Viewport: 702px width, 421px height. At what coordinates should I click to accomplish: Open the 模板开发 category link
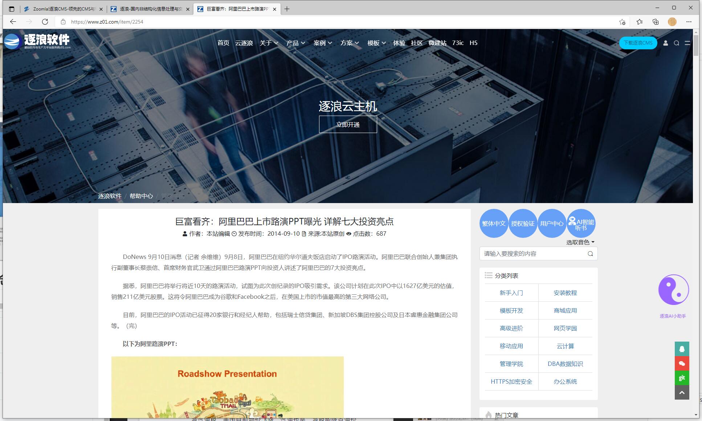point(511,310)
